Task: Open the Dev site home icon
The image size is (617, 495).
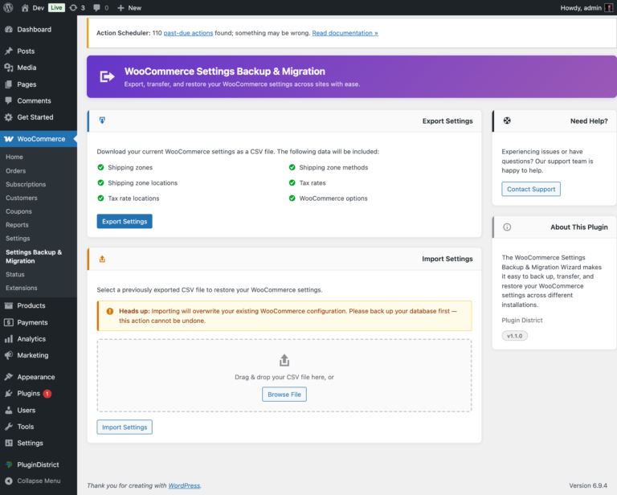Action: (x=25, y=8)
